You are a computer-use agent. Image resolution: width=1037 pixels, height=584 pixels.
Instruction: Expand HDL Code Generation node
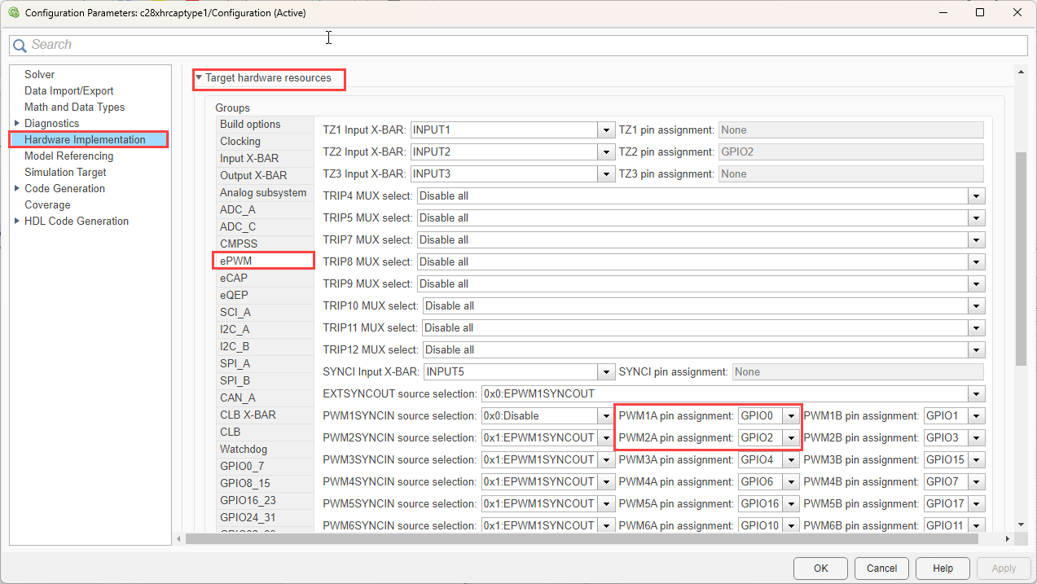[17, 221]
